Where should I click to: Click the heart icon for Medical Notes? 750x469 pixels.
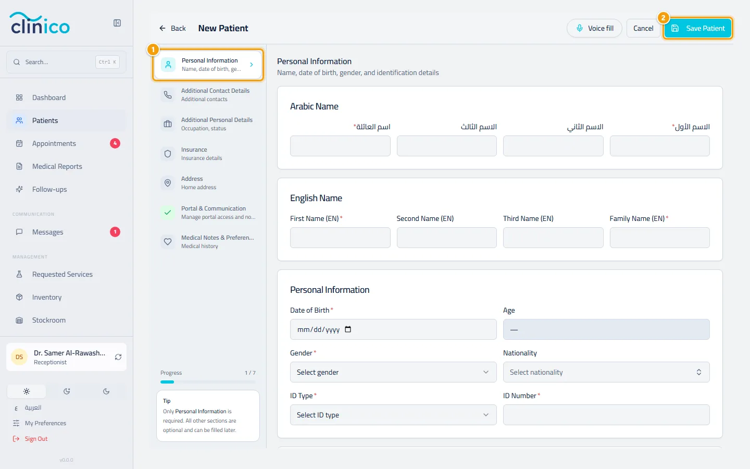[168, 242]
